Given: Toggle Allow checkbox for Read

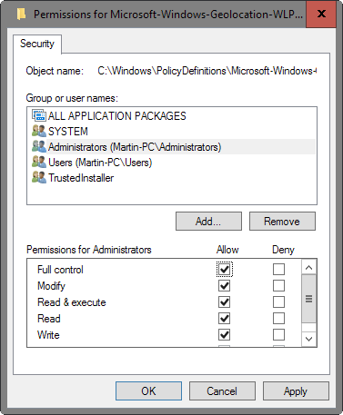Looking at the screenshot, I should pos(224,318).
